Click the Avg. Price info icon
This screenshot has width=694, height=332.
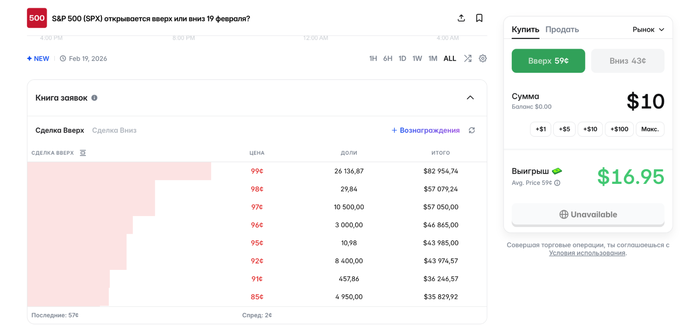(557, 183)
